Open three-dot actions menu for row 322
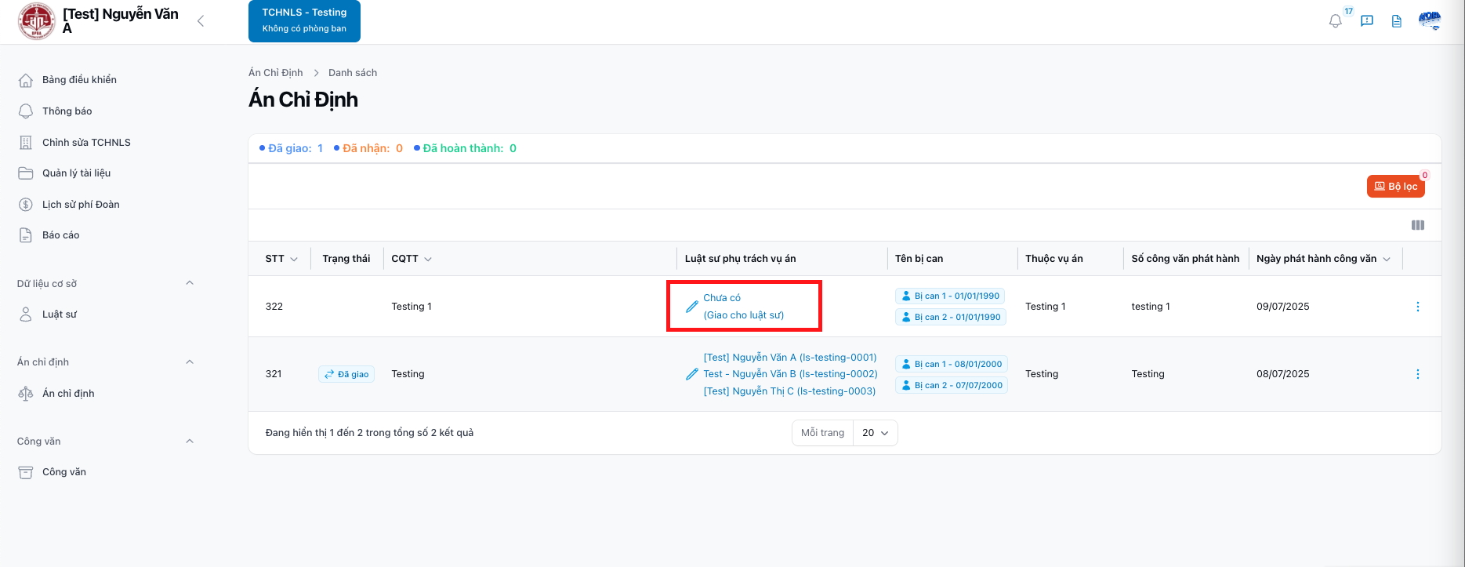This screenshot has height=567, width=1465. (x=1417, y=307)
